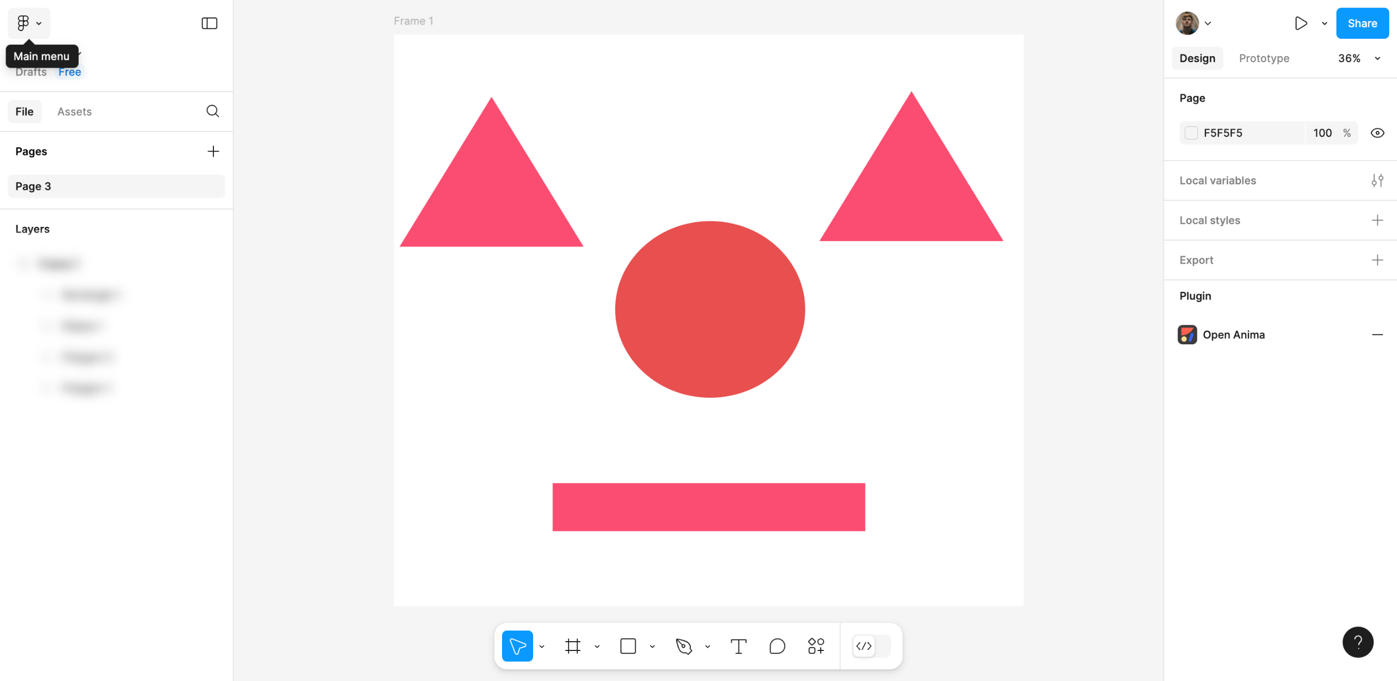The height and width of the screenshot is (681, 1397).
Task: Click the blue Share button
Action: (x=1362, y=23)
